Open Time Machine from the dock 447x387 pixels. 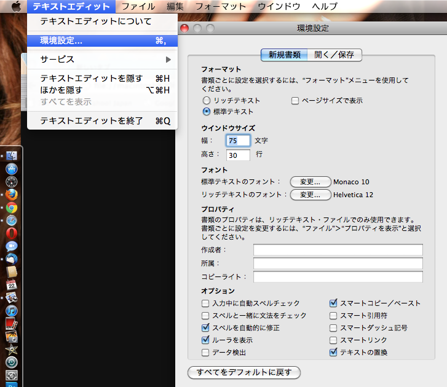pyautogui.click(x=12, y=362)
